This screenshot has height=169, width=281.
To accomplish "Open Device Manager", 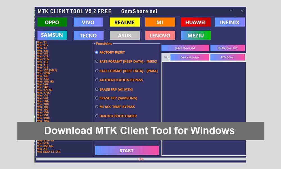I will tap(190, 57).
